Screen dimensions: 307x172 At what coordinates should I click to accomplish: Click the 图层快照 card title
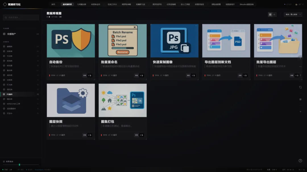click(56, 122)
